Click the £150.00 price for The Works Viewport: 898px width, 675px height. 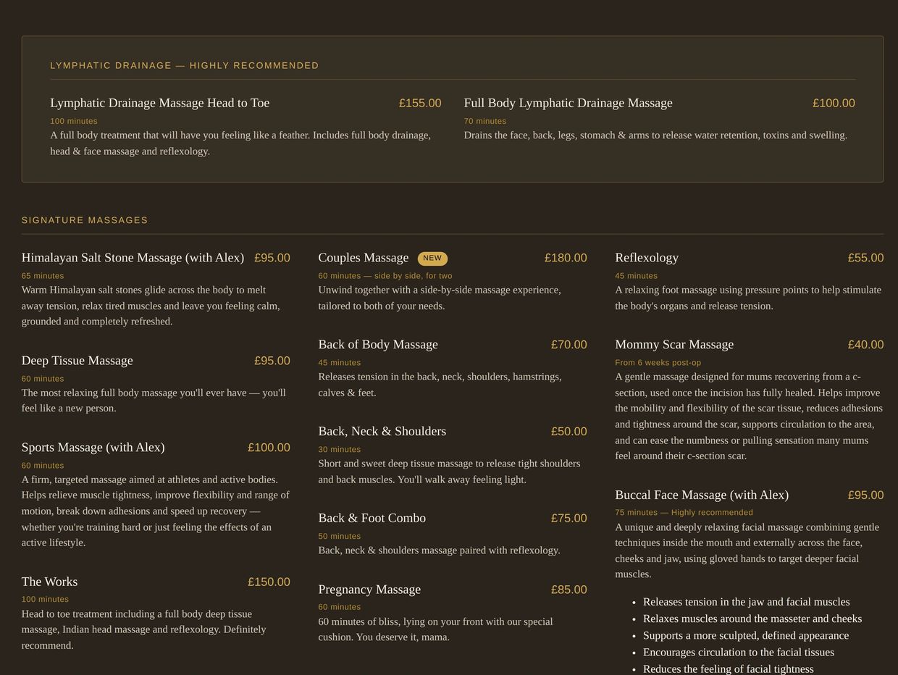pyautogui.click(x=269, y=582)
